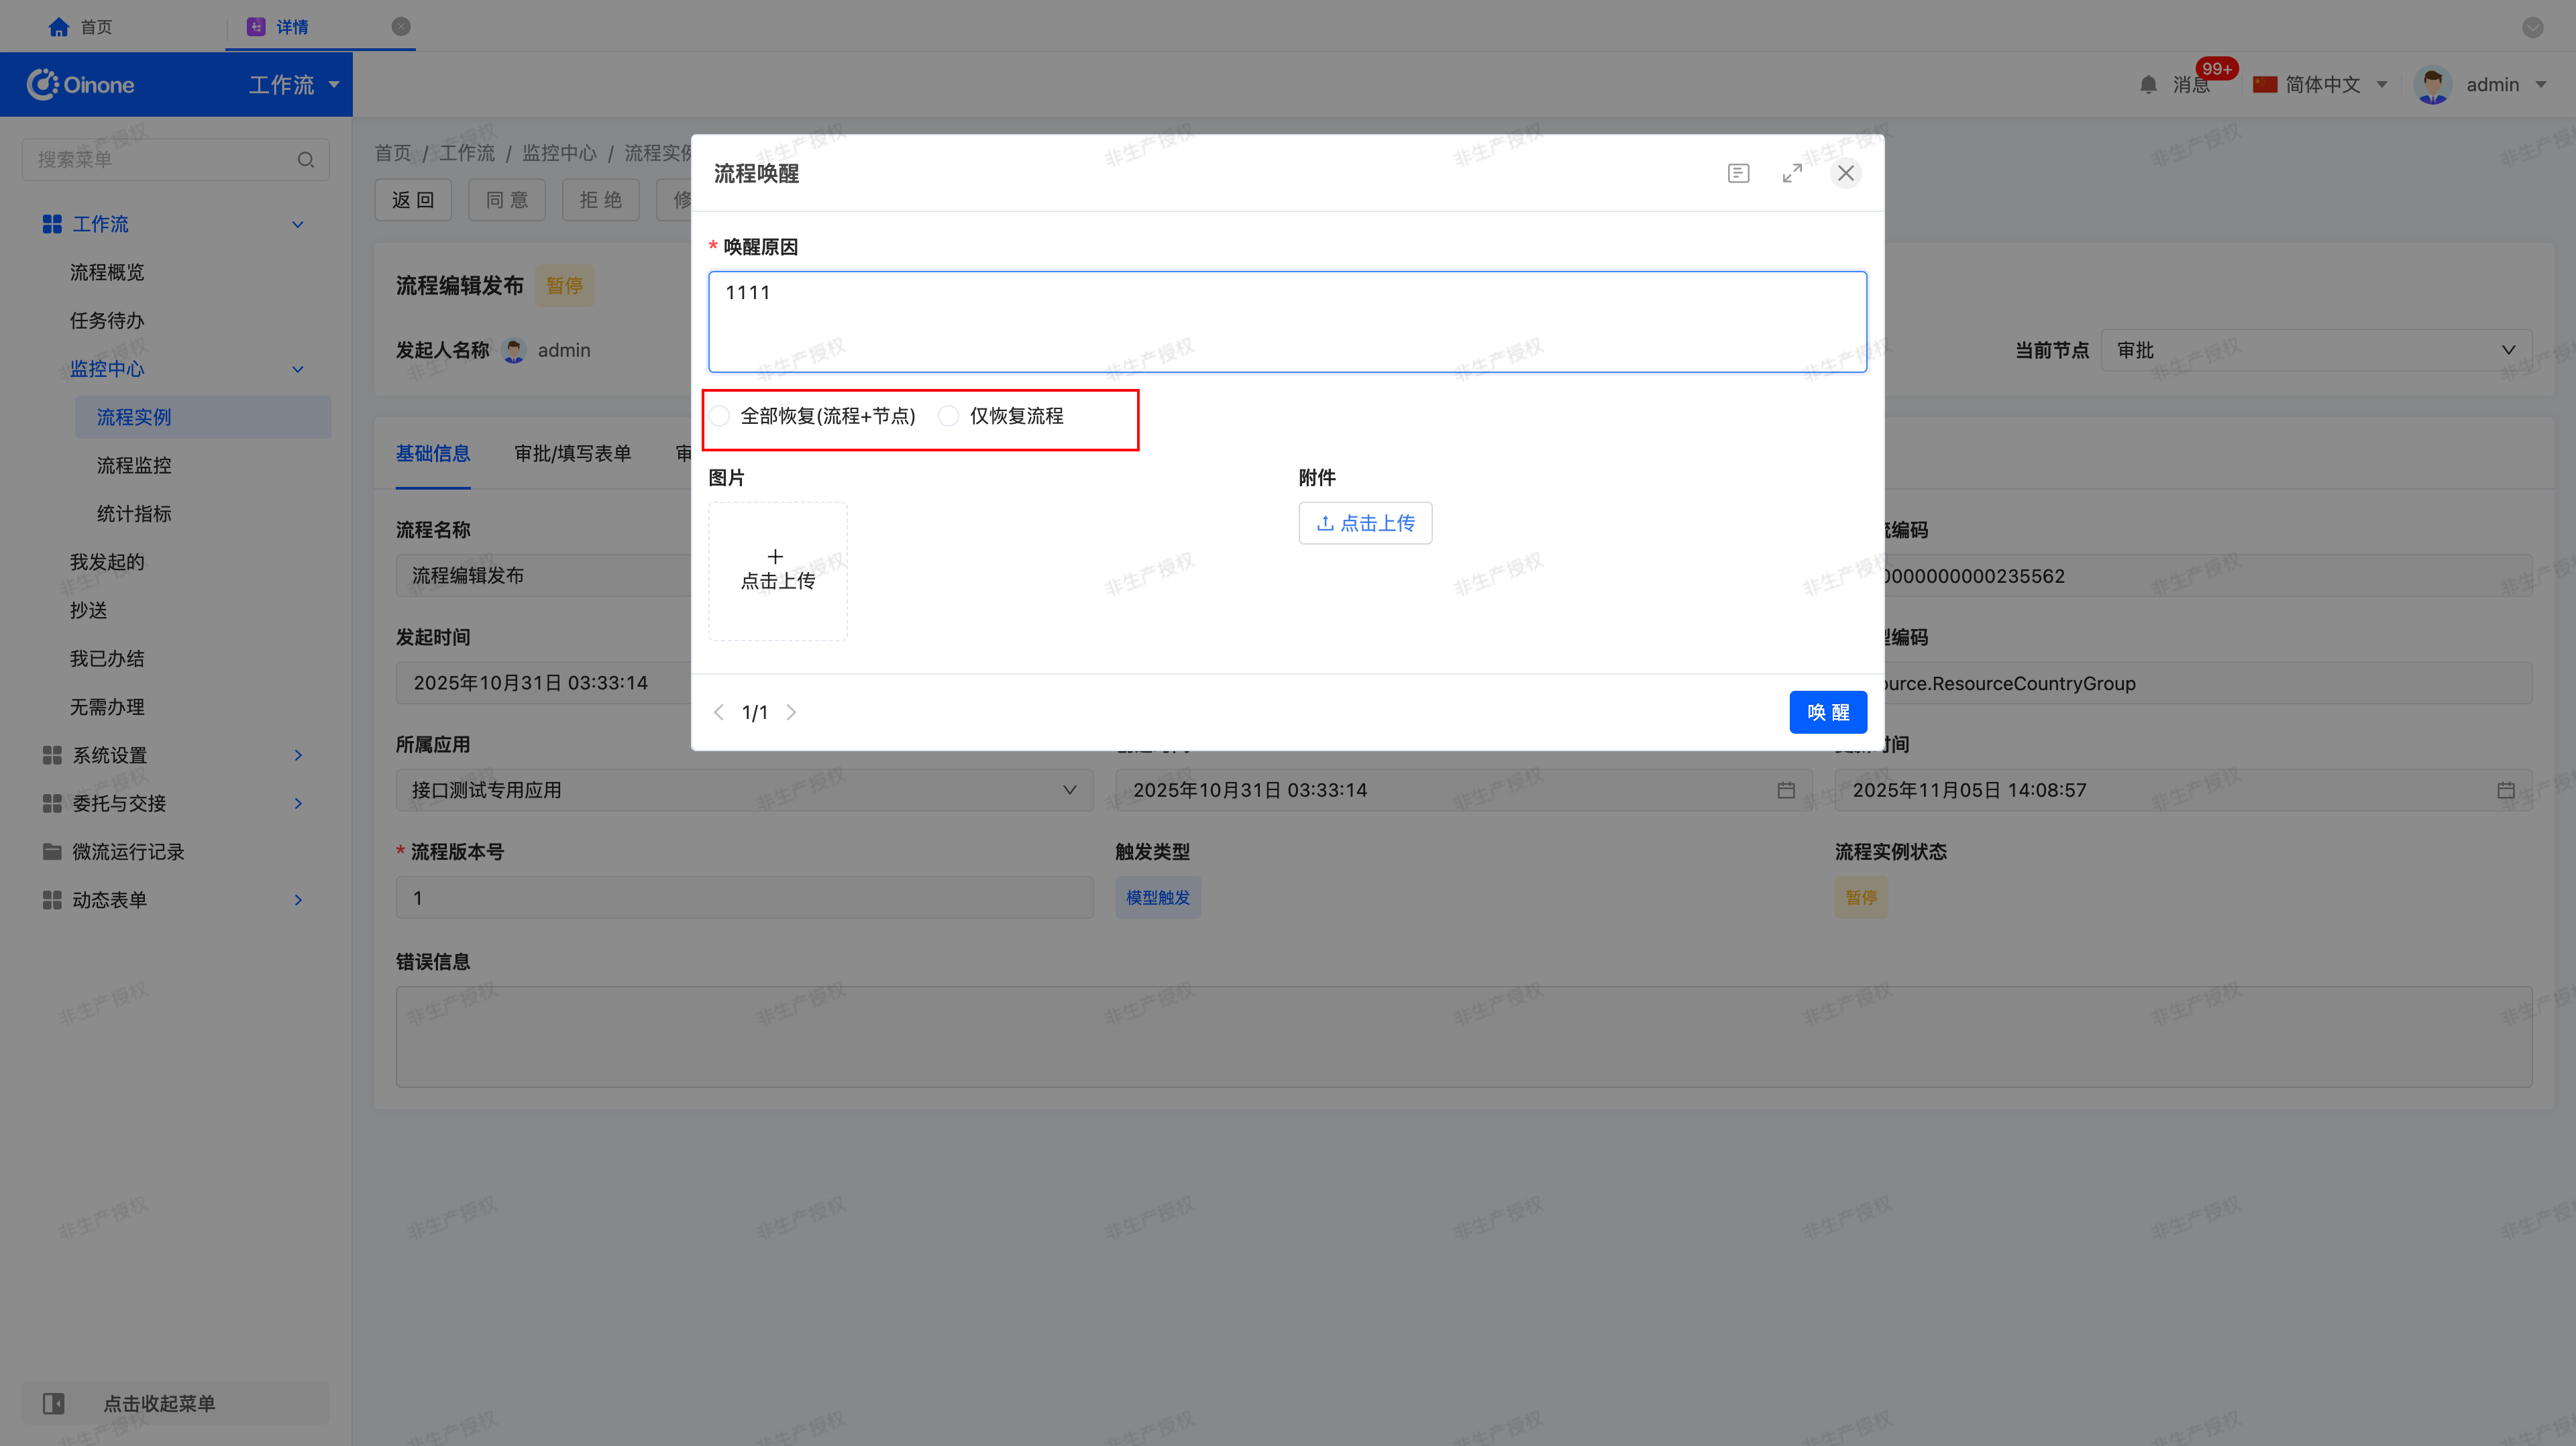Close the 流程唤醒 dialog with X icon
2576x1446 pixels.
[x=1845, y=173]
